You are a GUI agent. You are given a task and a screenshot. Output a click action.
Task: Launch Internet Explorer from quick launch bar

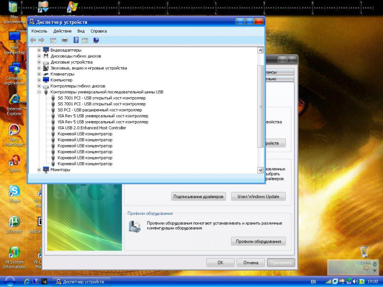point(27,281)
